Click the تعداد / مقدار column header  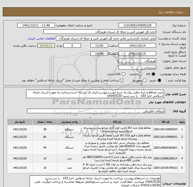click(45, 122)
